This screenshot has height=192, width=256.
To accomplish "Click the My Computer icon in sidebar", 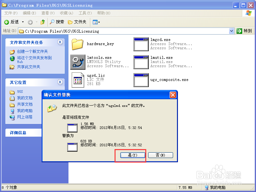I will coord(12,111).
